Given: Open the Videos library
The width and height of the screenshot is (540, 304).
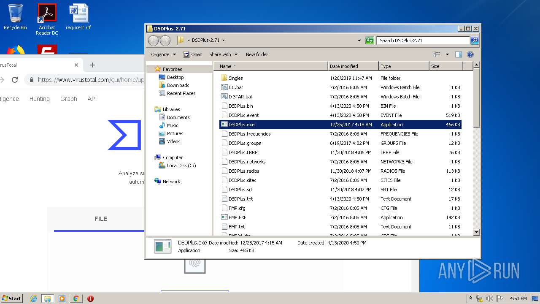Looking at the screenshot, I should coord(173,141).
